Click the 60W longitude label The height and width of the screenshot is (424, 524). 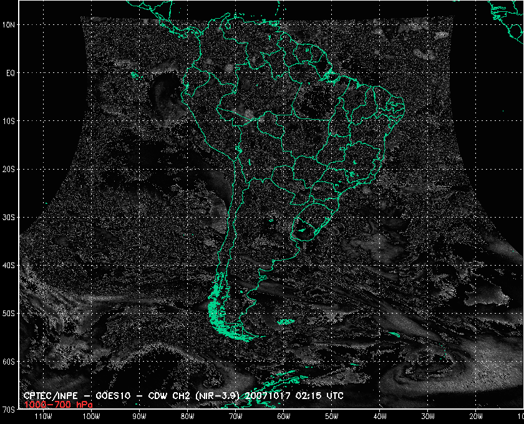click(284, 417)
